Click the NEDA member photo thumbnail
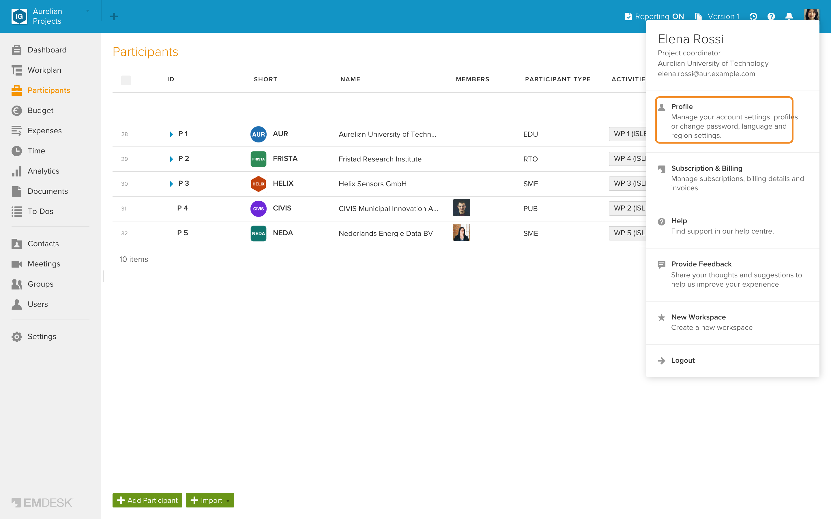Viewport: 831px width, 519px height. tap(461, 232)
